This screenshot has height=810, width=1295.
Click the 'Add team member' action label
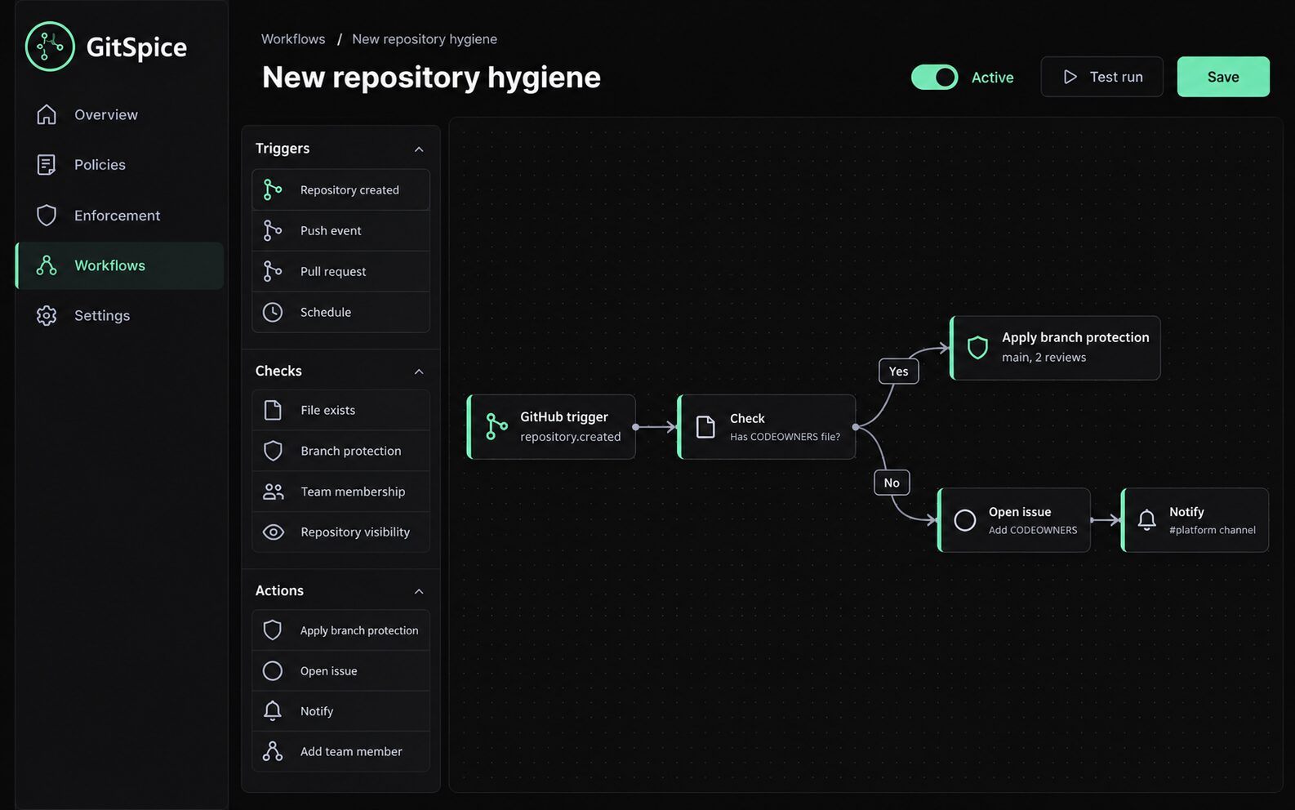(351, 751)
